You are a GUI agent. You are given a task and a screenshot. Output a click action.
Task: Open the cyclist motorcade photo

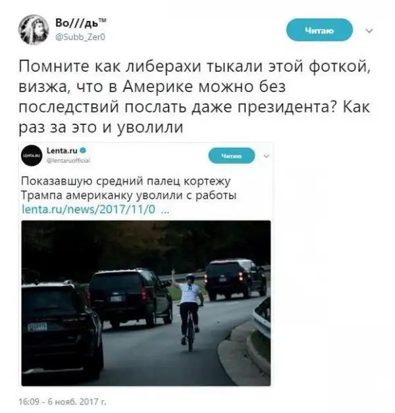point(146,303)
